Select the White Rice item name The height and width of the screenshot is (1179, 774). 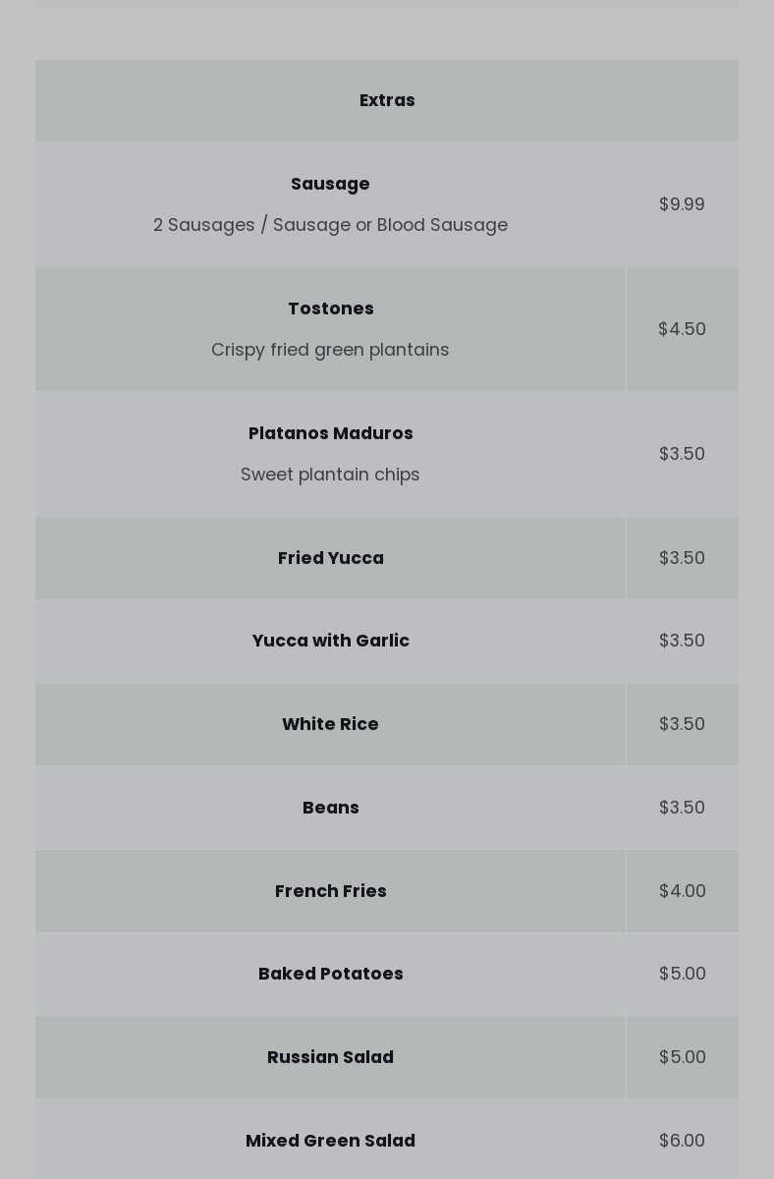pyautogui.click(x=330, y=724)
